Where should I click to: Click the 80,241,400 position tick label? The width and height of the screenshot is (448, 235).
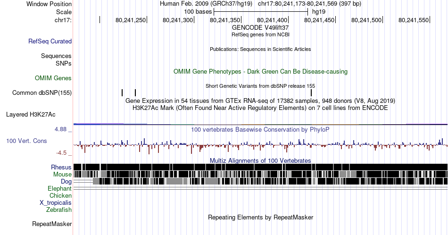[272, 20]
